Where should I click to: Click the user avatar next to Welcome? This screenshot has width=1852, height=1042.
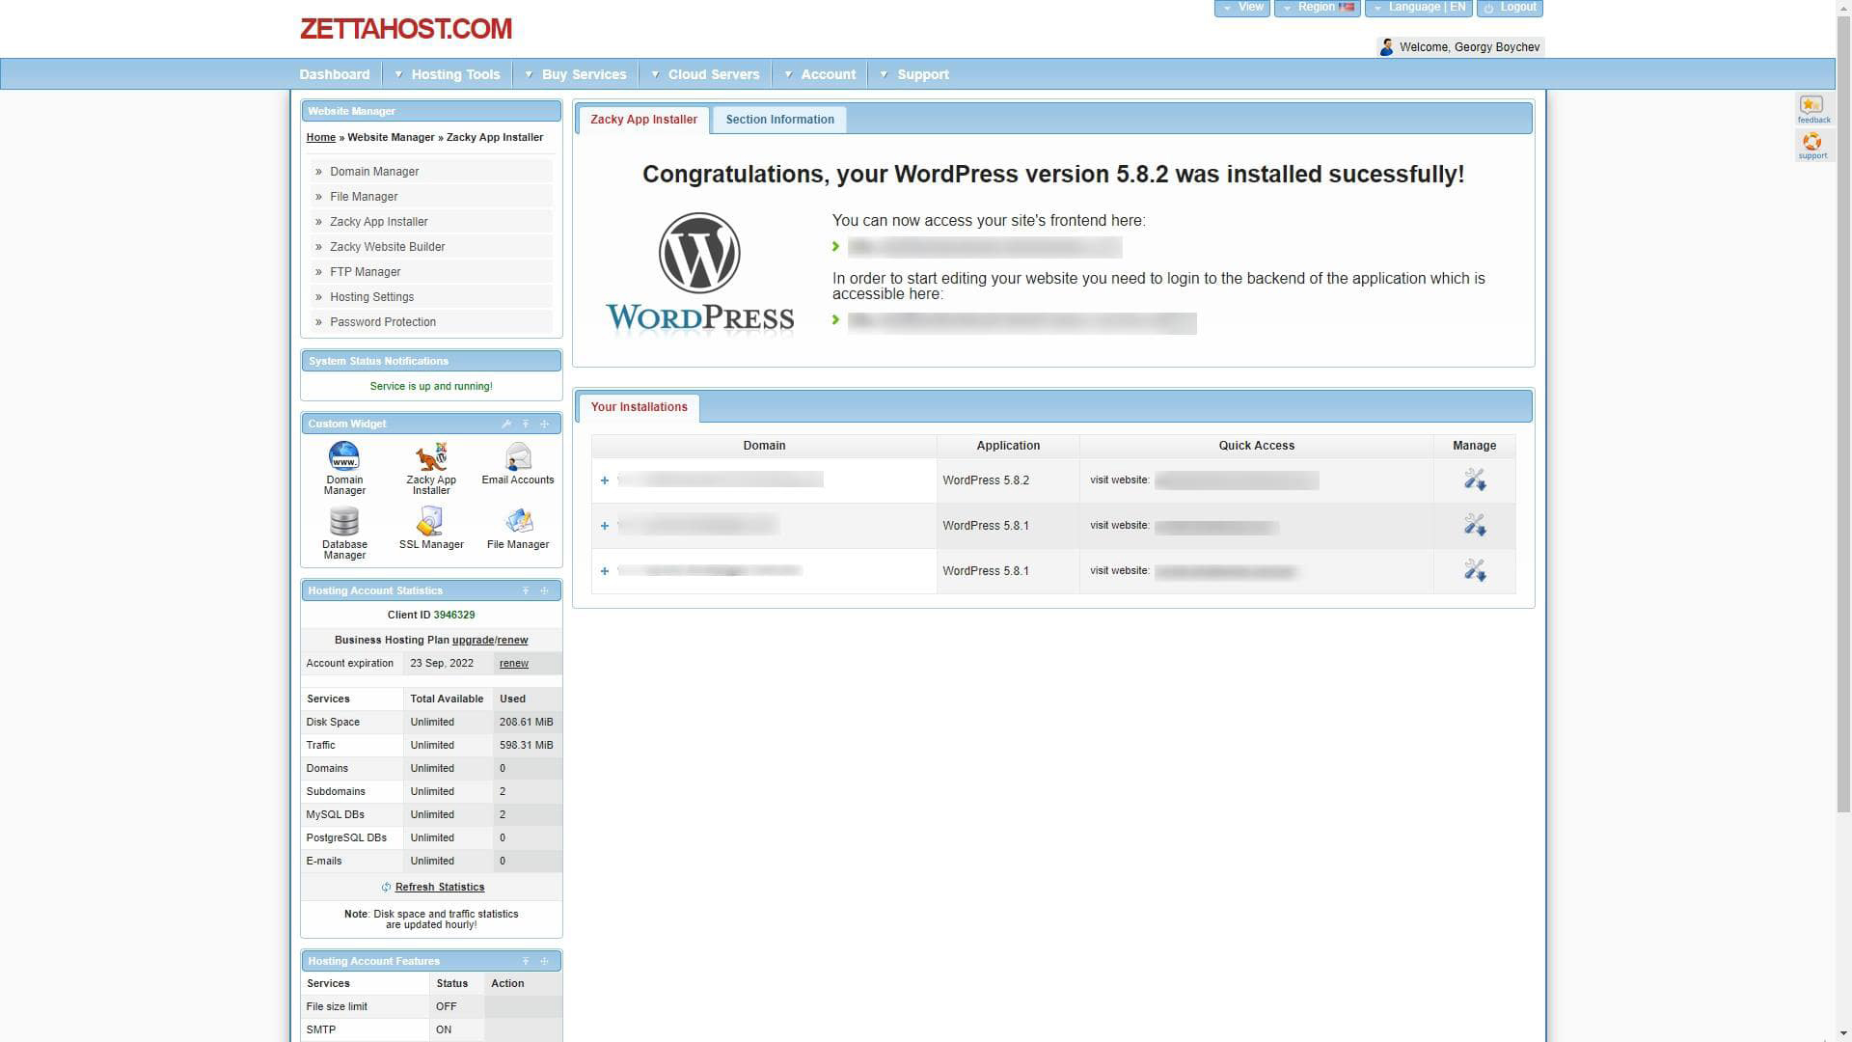[x=1387, y=47]
